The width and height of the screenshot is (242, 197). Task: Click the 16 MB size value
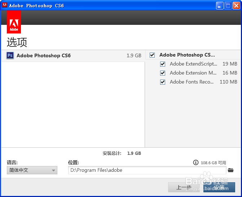(x=230, y=73)
